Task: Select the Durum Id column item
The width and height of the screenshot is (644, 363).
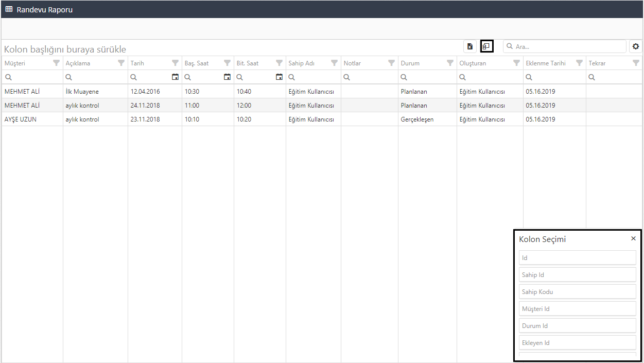Action: tap(577, 325)
